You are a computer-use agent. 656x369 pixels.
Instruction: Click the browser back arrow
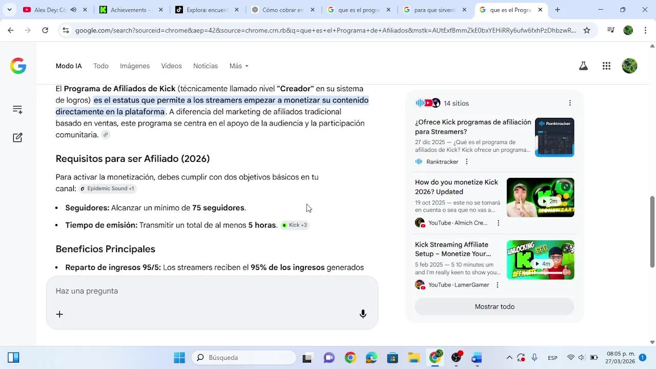(x=11, y=30)
